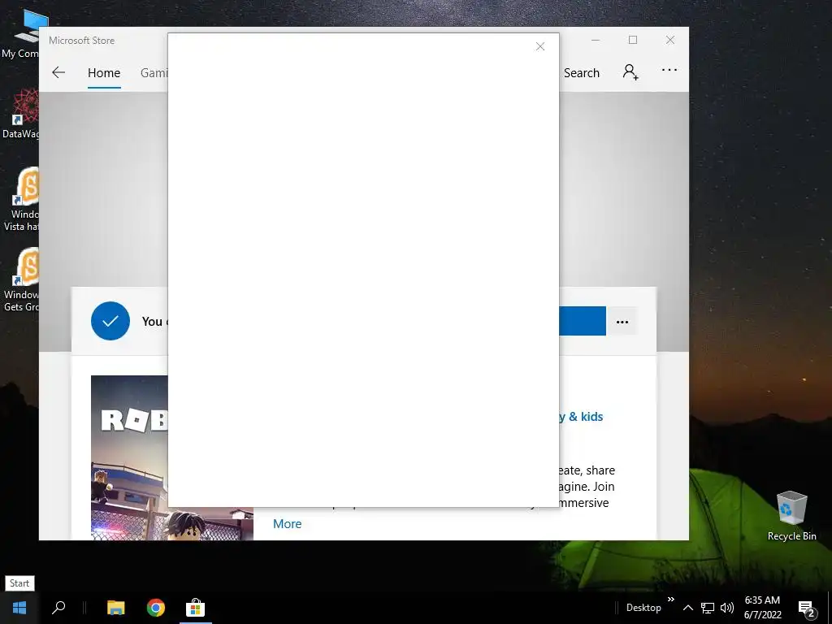The image size is (832, 624).
Task: Open taskbar search magnifier
Action: pos(58,608)
